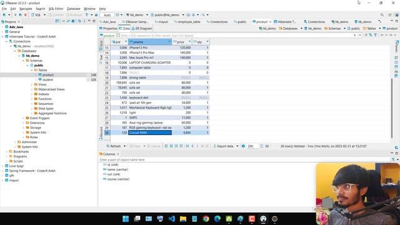
Task: Expand the Materialized Views folder
Action: tap(32, 89)
